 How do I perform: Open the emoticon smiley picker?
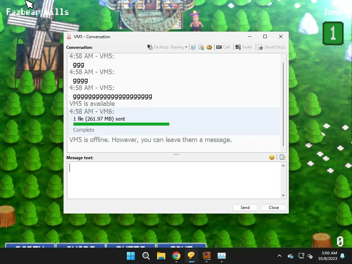coord(272,157)
